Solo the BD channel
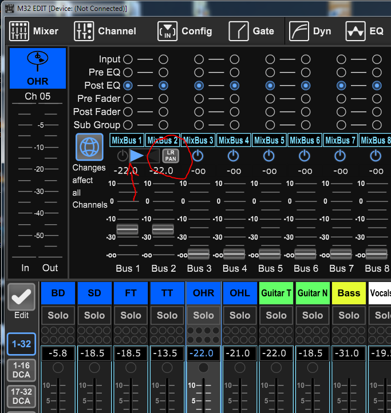391x413 pixels. click(58, 315)
